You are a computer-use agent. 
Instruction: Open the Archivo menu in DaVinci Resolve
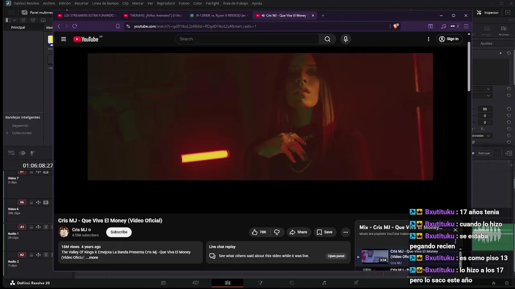[x=49, y=3]
